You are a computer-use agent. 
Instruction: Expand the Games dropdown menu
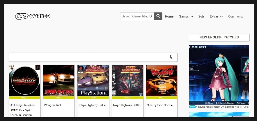point(186,16)
